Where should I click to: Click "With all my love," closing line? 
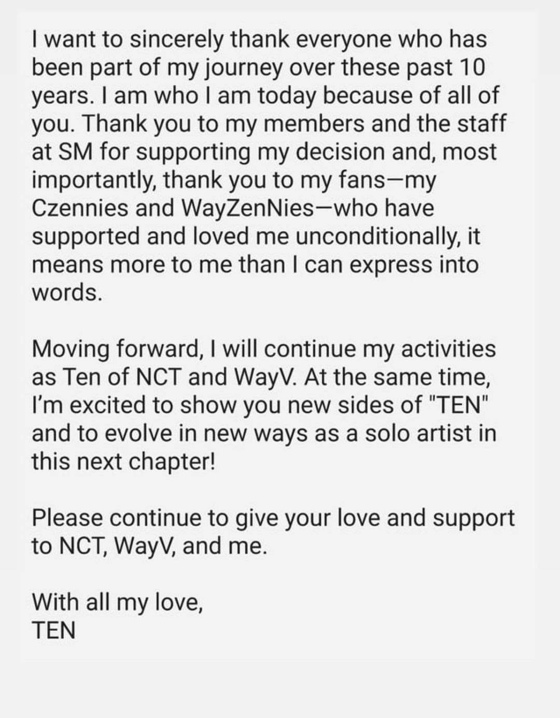(117, 602)
